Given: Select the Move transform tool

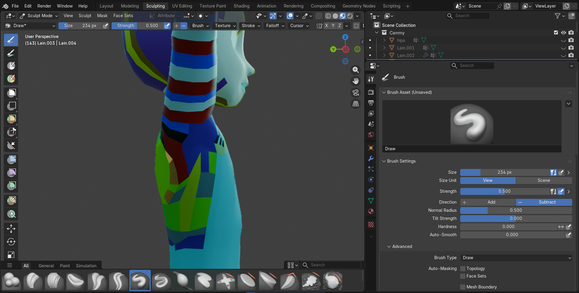Looking at the screenshot, I should (11, 229).
